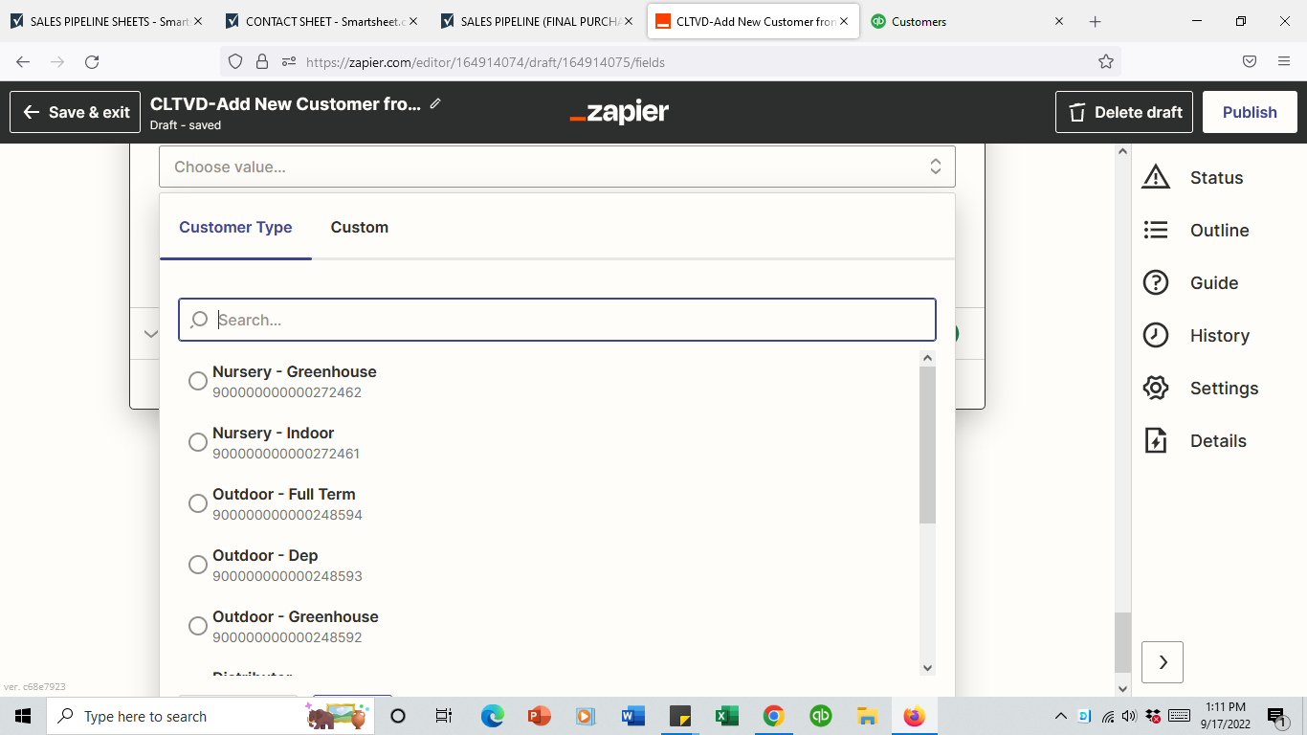1307x735 pixels.
Task: Click the Zapier logo
Action: 619,112
